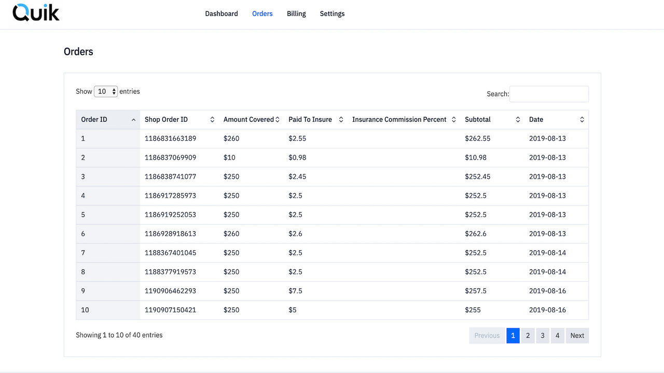Jump to page 4 of orders

tap(557, 336)
